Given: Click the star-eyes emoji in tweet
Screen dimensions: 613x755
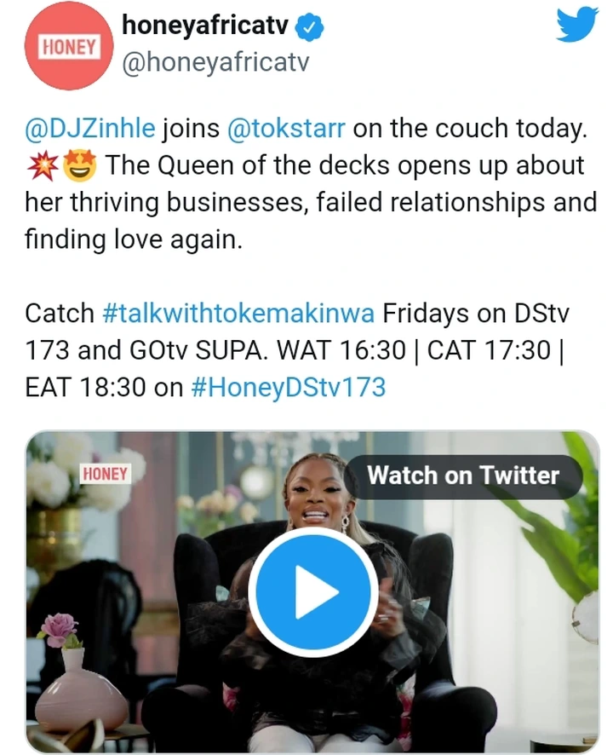Looking at the screenshot, I should (x=80, y=165).
